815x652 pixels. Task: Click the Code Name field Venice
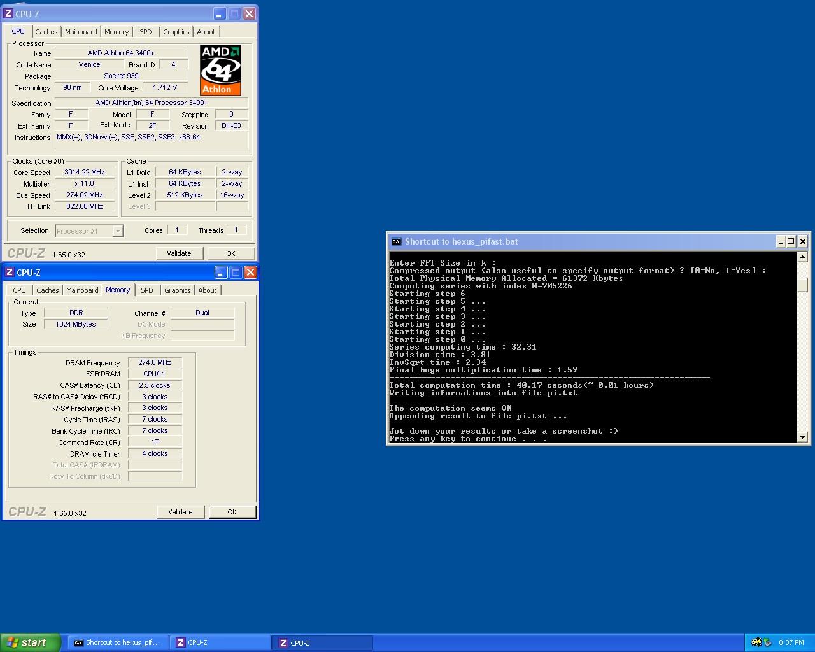[x=89, y=64]
